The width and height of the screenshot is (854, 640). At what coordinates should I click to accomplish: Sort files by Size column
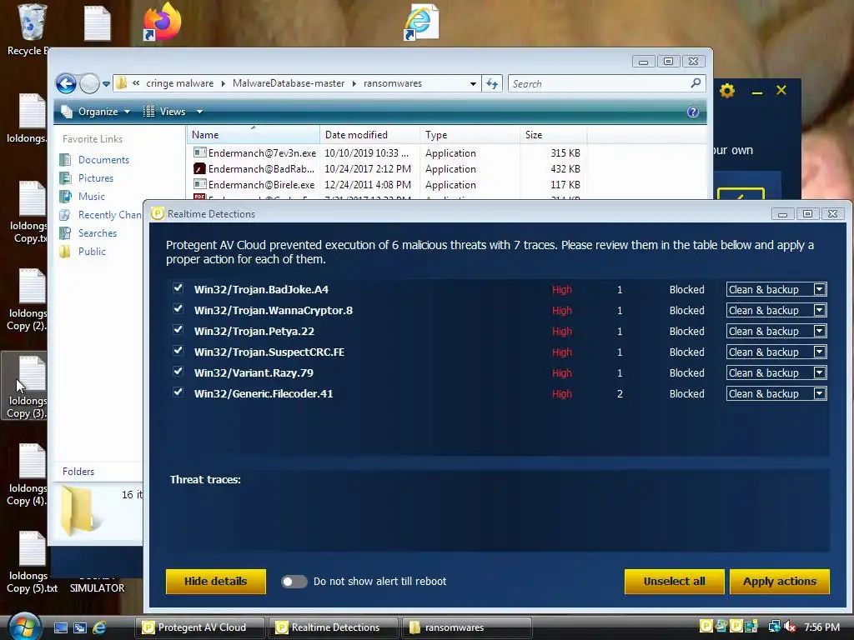554,135
